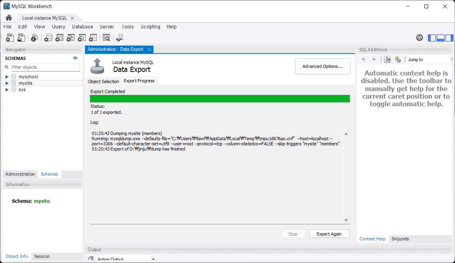Reconnect to DBMS icon
The height and width of the screenshot is (263, 455).
(120, 38)
